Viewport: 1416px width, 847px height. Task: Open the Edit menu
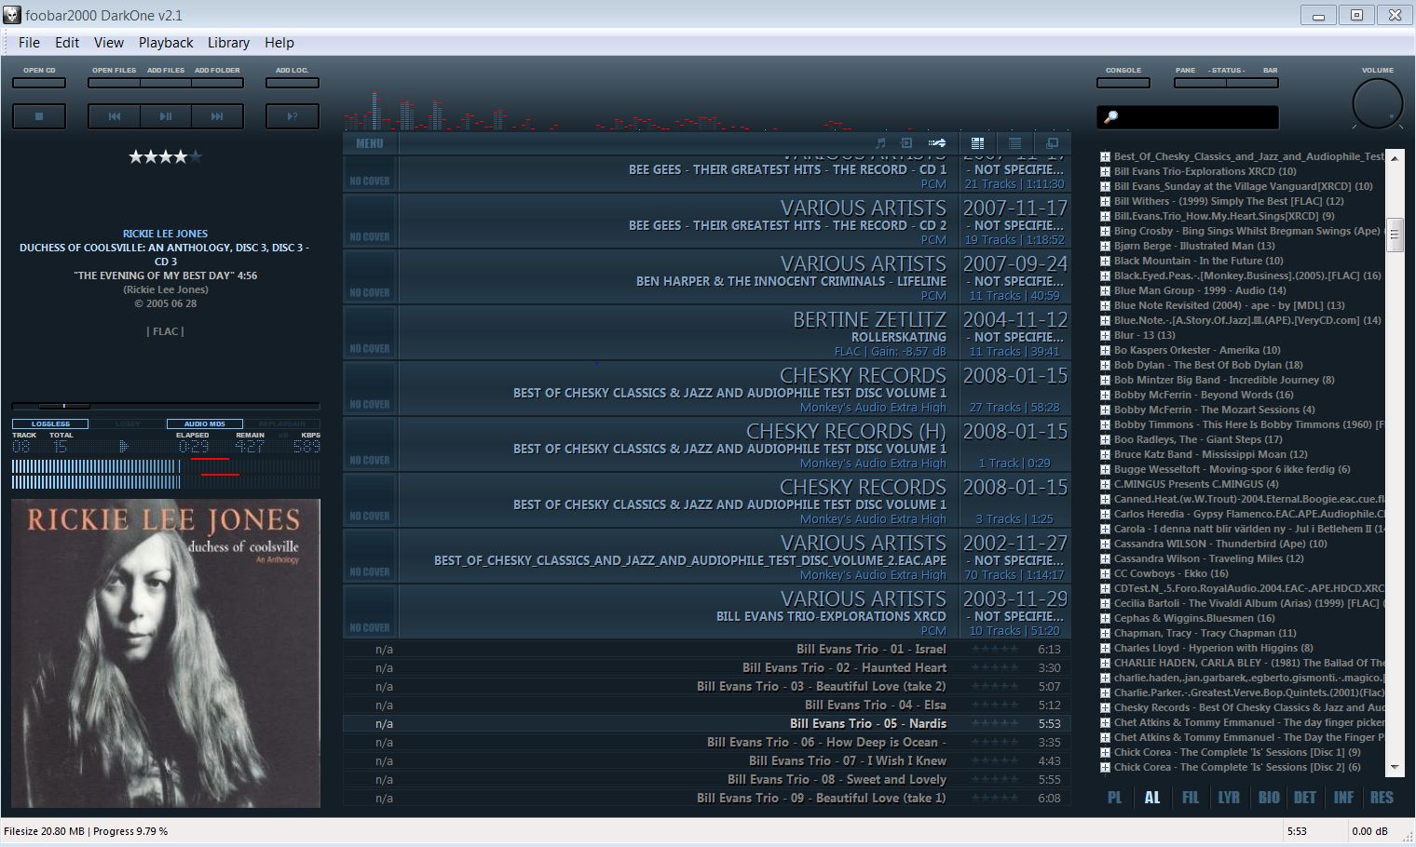(67, 43)
